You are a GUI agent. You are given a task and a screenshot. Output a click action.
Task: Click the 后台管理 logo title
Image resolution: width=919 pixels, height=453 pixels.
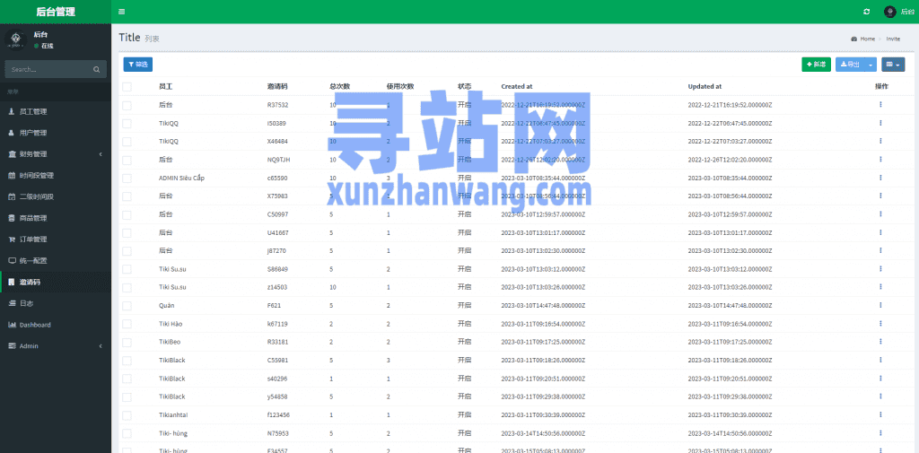(56, 12)
